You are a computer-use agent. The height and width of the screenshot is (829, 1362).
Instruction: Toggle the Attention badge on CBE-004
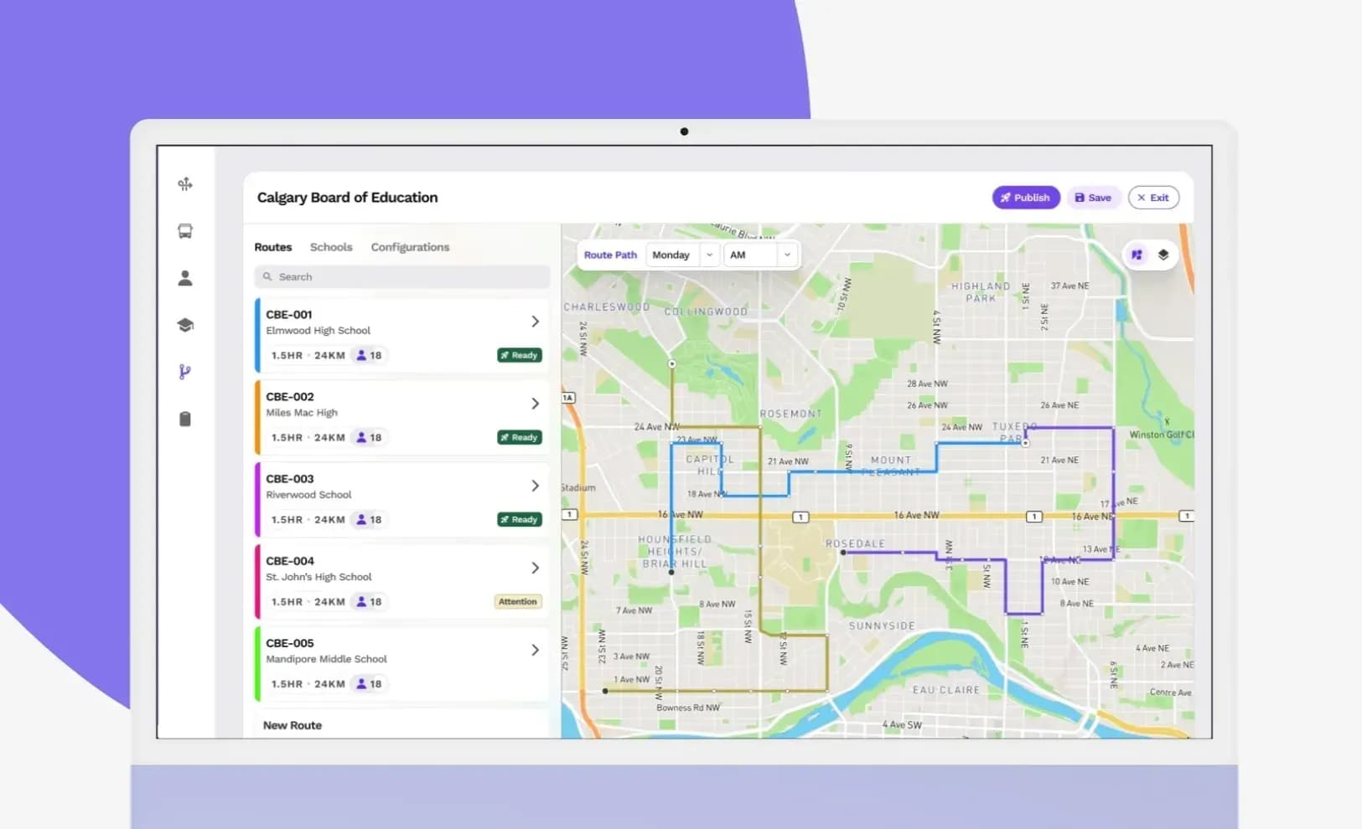coord(517,601)
